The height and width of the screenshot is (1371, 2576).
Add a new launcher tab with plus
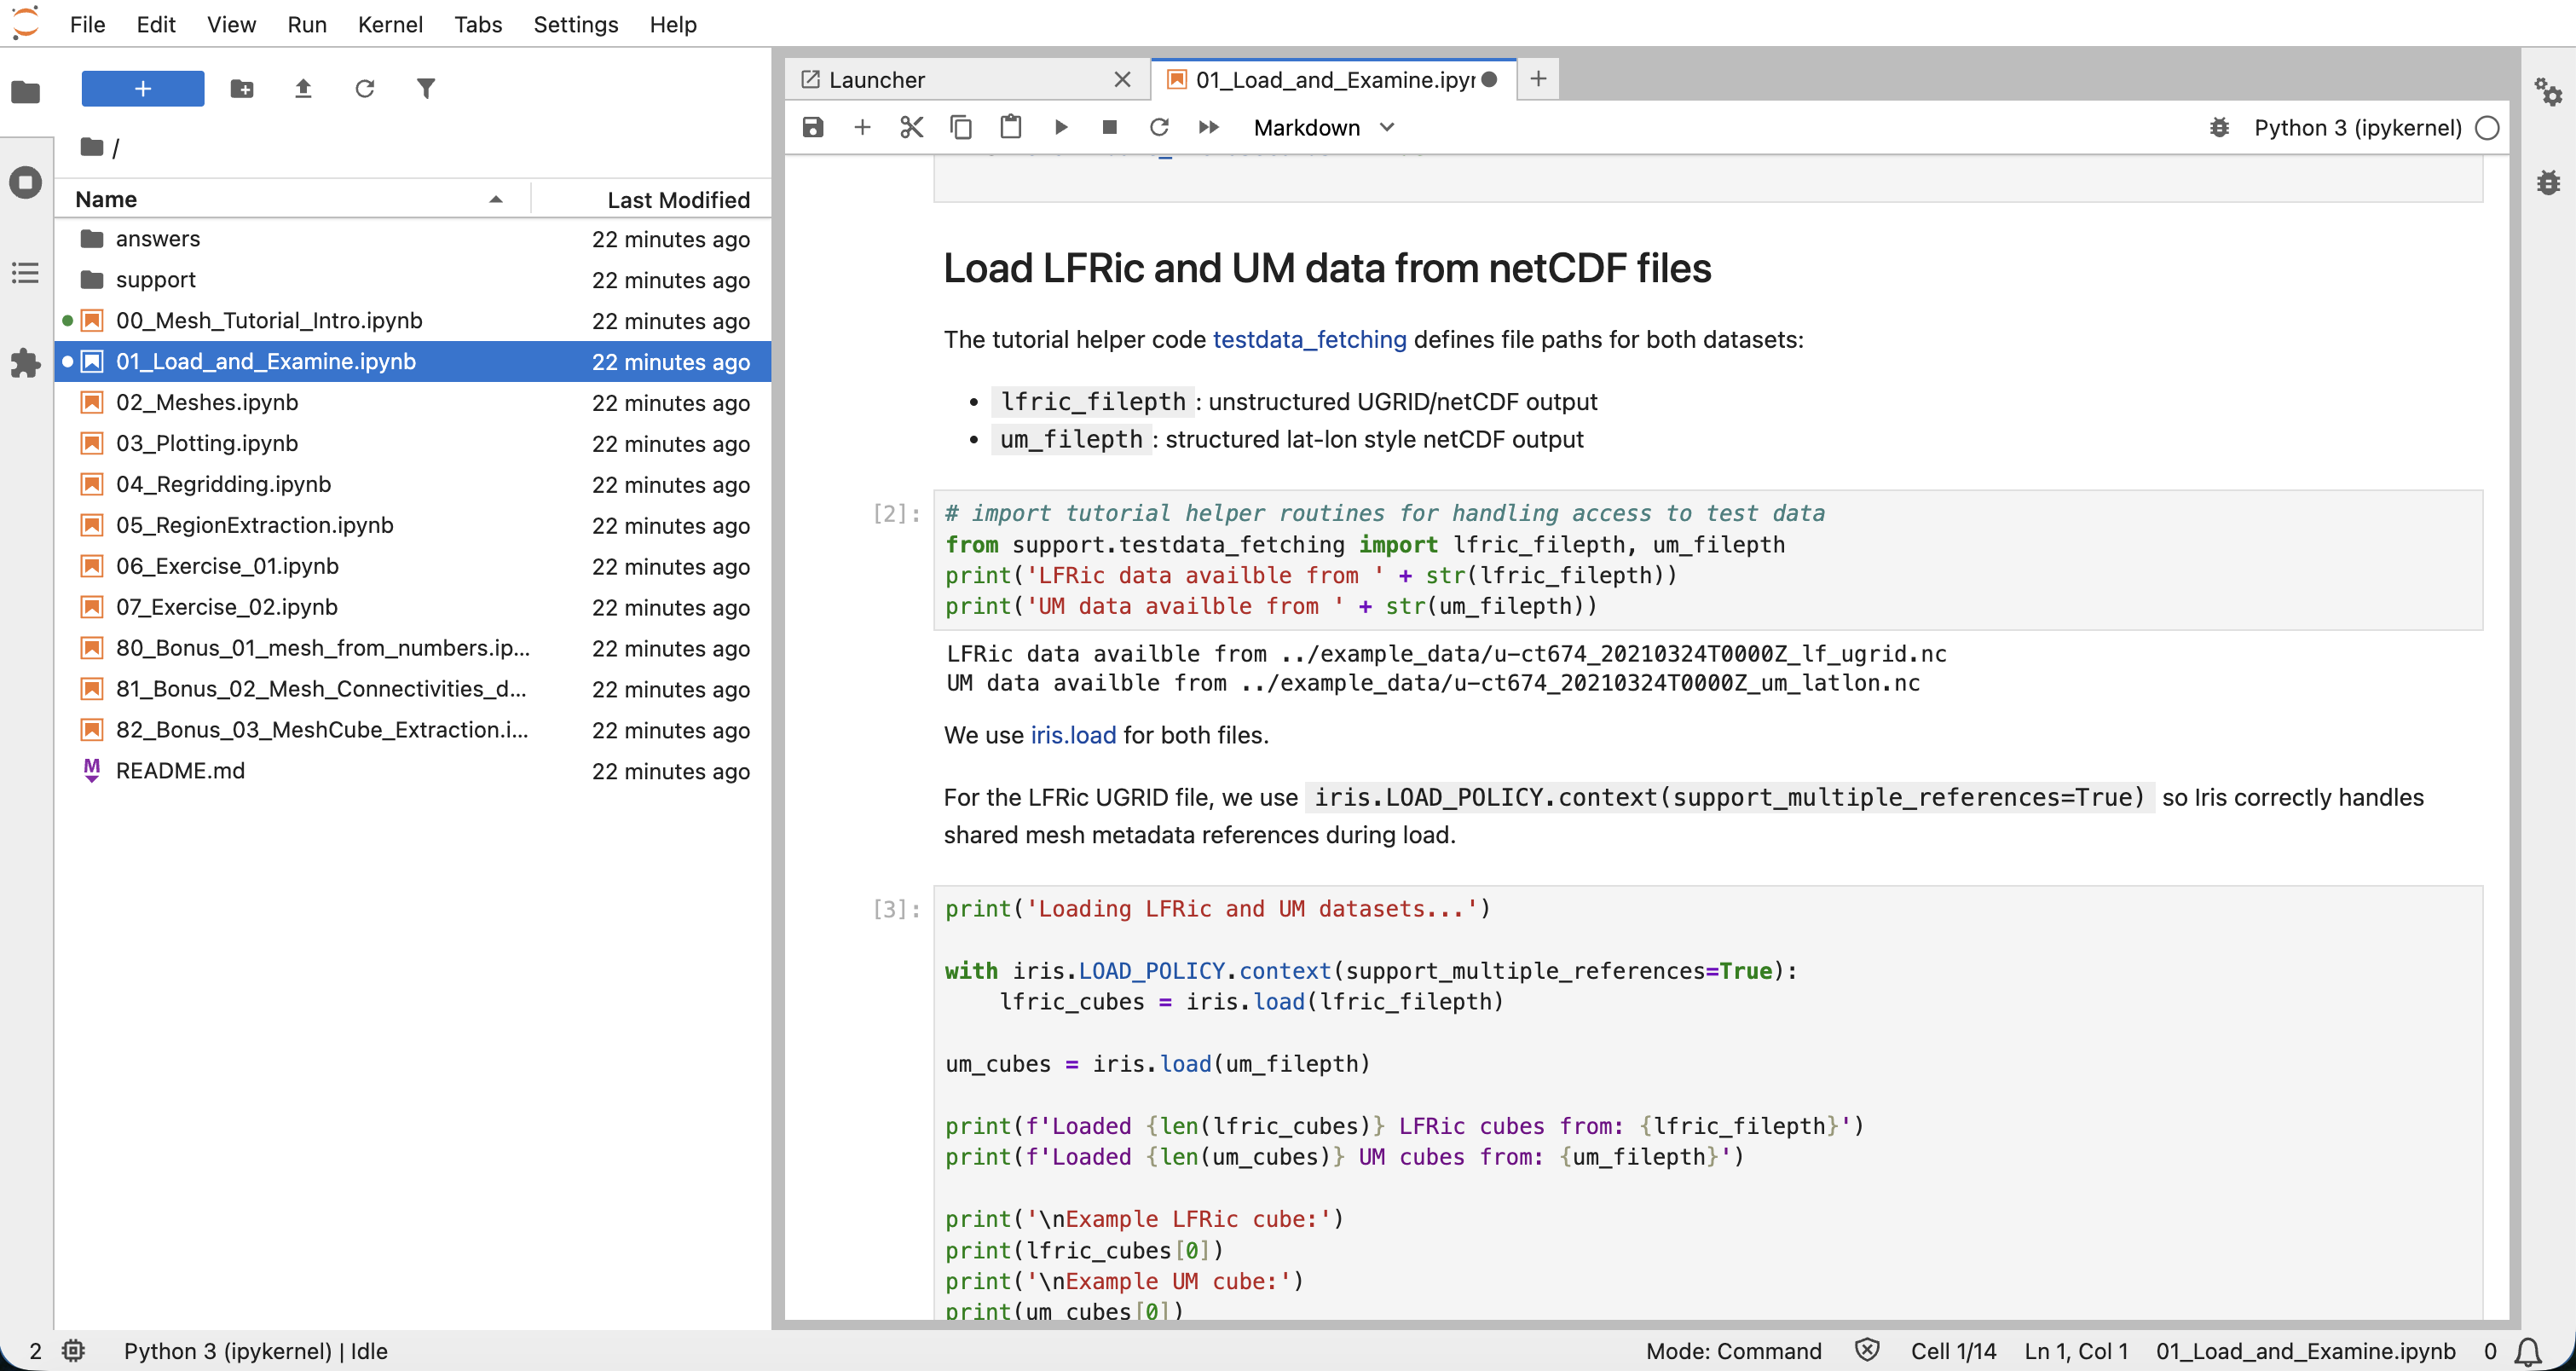(1538, 79)
